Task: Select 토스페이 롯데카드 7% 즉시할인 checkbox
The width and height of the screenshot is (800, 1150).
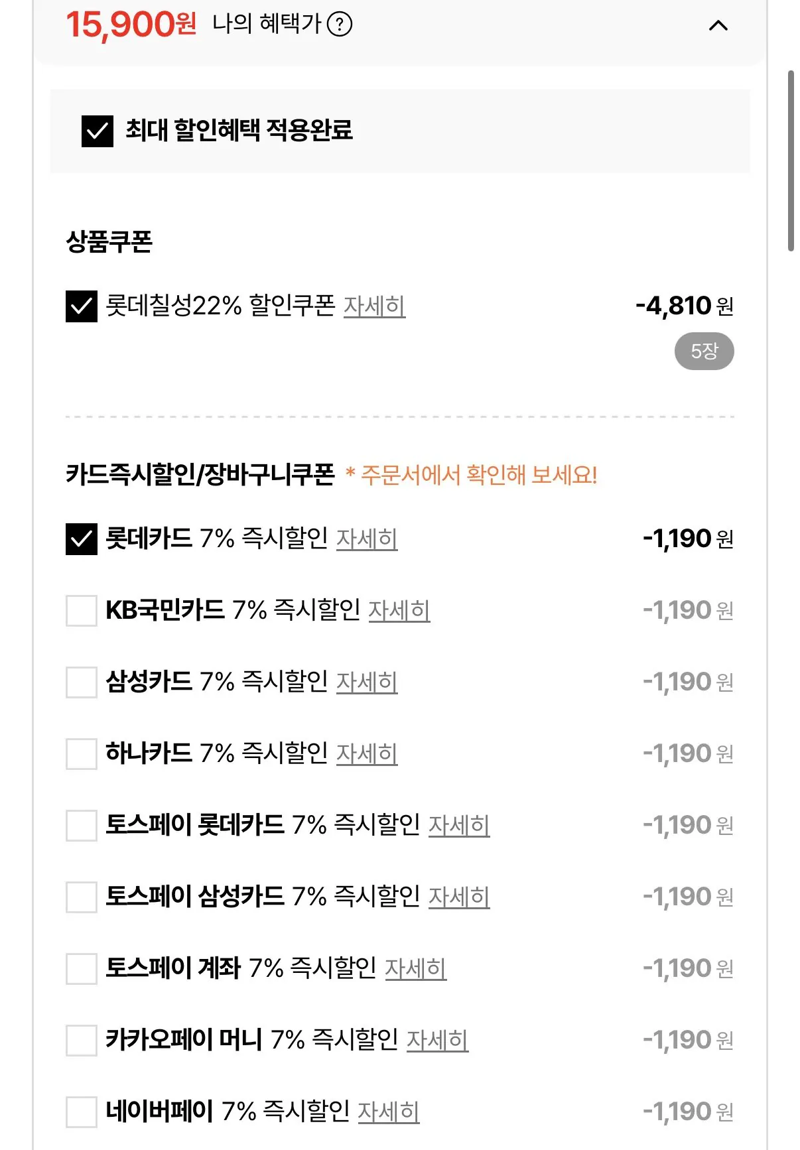Action: 82,826
